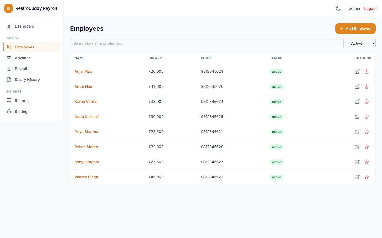
Task: Open Salary History page
Action: (x=32, y=80)
